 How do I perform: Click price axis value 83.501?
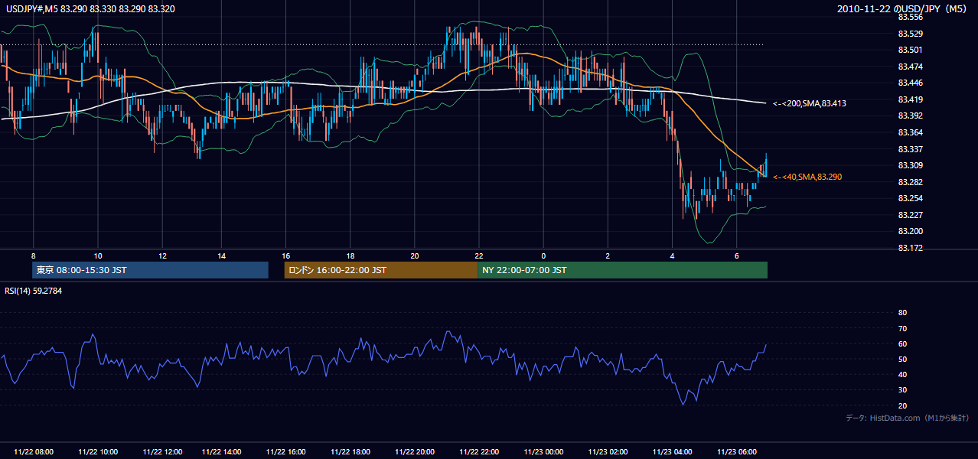point(910,50)
